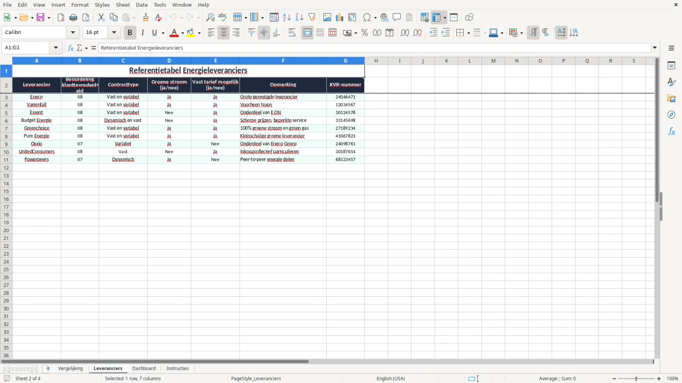The width and height of the screenshot is (682, 383).
Task: Switch to the Dashboard sheet tab
Action: [144, 369]
